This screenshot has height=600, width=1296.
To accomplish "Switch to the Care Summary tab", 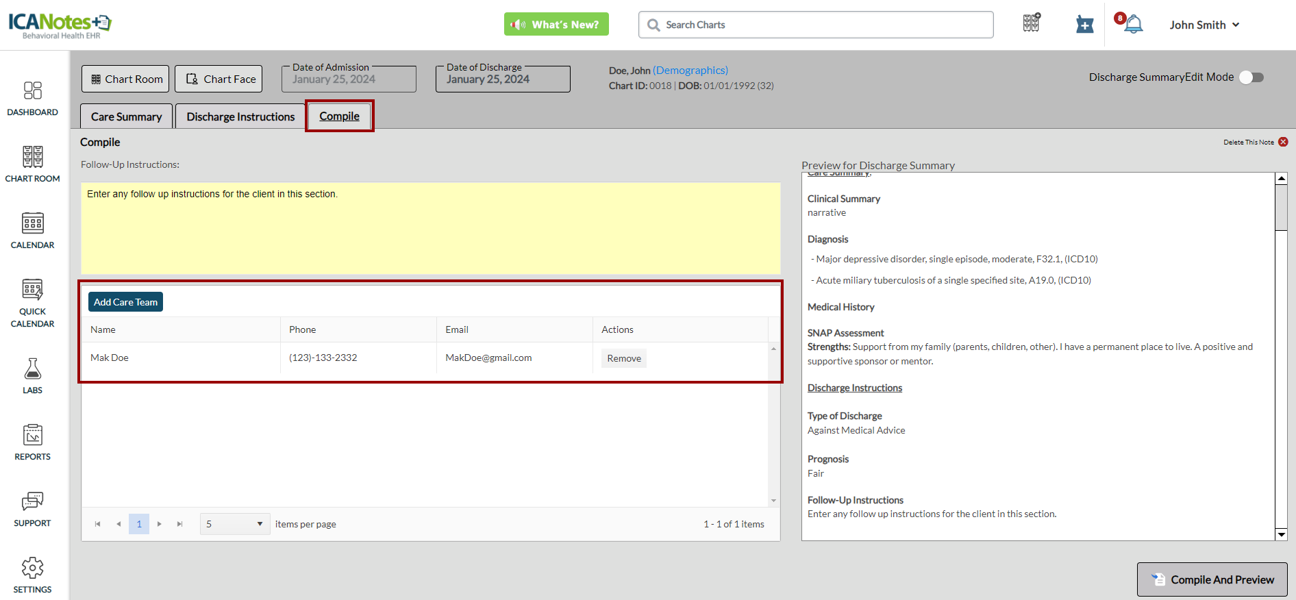I will [126, 116].
